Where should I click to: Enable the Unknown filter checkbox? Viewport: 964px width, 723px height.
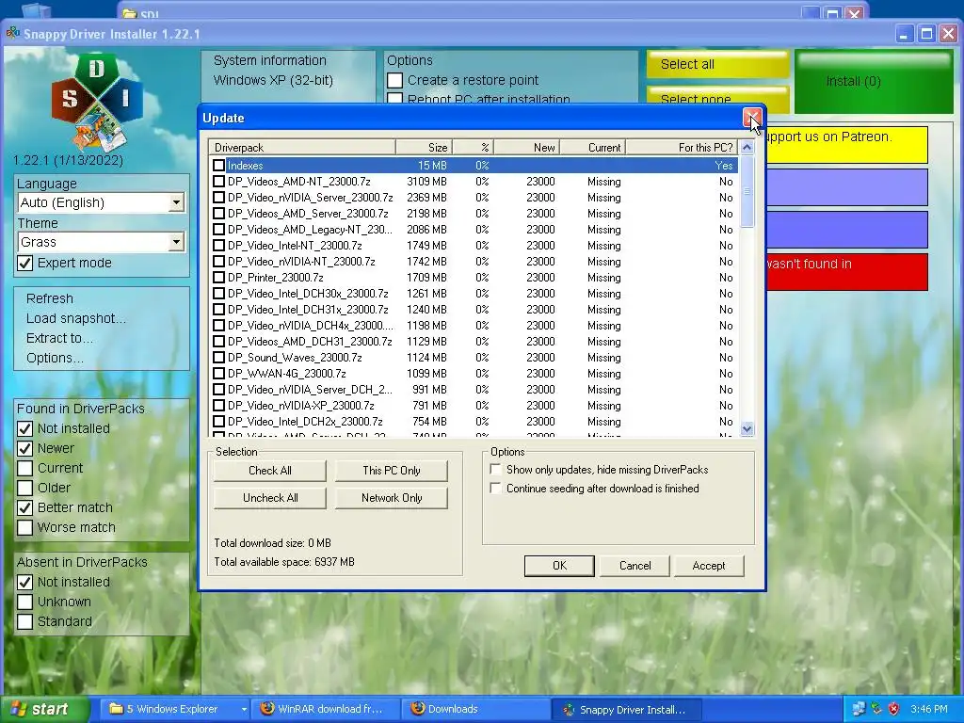point(24,602)
